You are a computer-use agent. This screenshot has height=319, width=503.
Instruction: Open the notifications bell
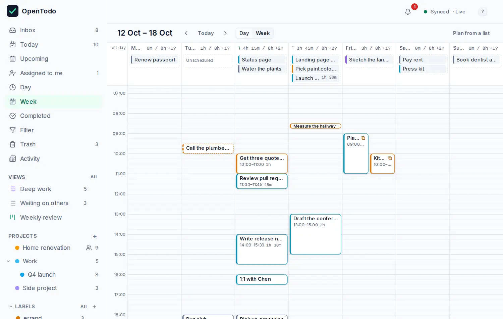[x=408, y=12]
